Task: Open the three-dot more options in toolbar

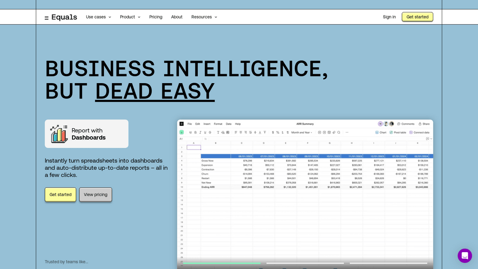Action: tap(347, 133)
